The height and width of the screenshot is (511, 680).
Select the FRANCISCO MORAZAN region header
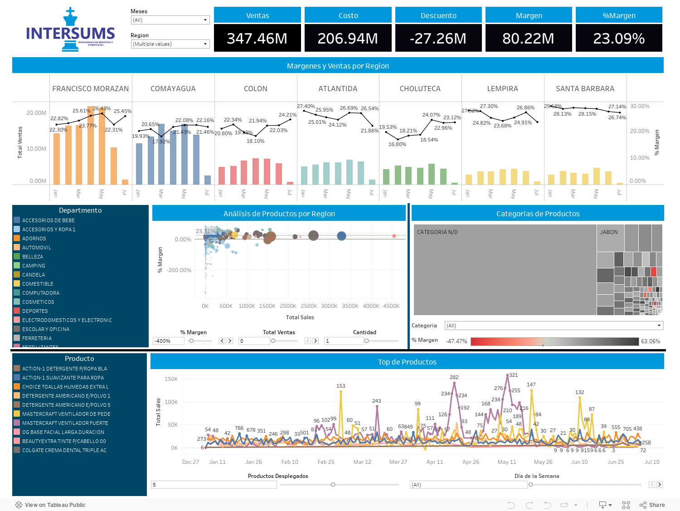tap(91, 88)
